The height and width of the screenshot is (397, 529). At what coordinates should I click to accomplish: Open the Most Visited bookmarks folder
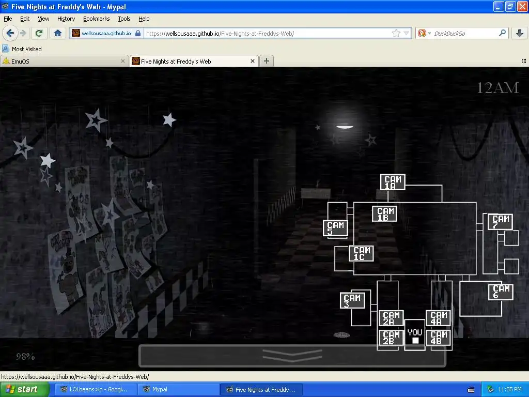point(22,49)
